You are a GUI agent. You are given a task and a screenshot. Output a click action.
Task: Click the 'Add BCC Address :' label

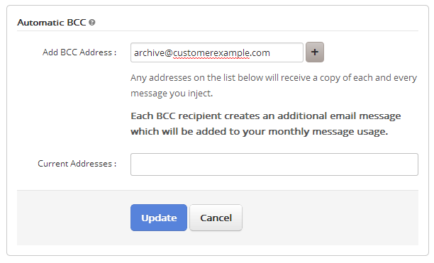[79, 52]
